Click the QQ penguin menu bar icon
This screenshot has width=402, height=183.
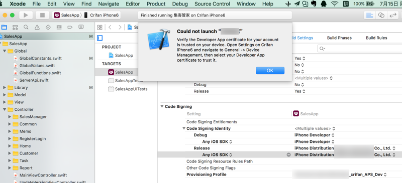pyautogui.click(x=324, y=4)
